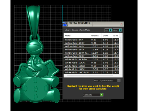Sort by the DWT column header

(107, 36)
